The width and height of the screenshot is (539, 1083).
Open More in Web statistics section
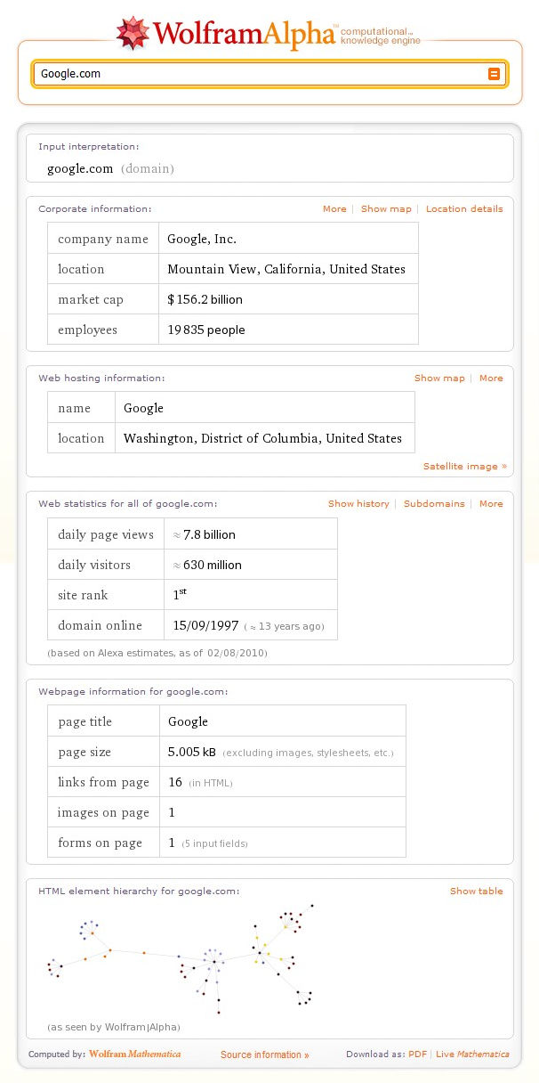point(491,504)
